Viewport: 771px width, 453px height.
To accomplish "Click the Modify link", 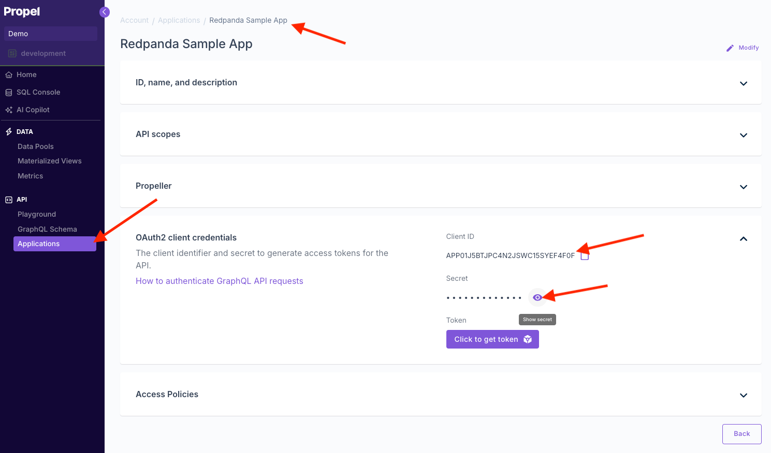I will pos(749,48).
